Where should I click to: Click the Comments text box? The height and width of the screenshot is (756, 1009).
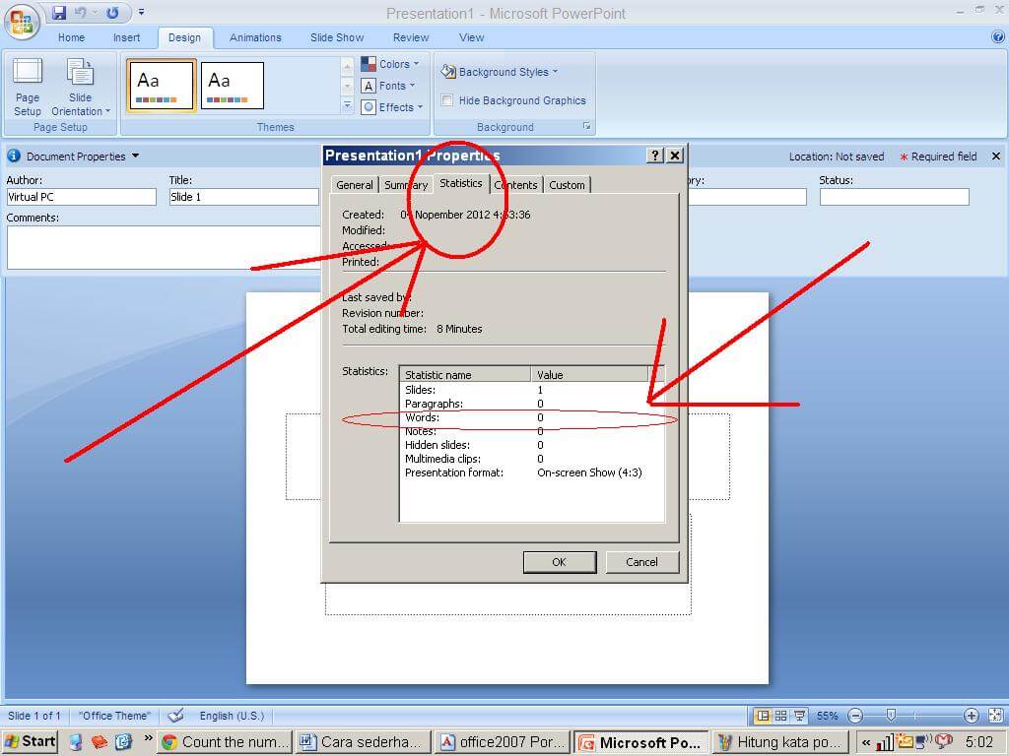[165, 247]
